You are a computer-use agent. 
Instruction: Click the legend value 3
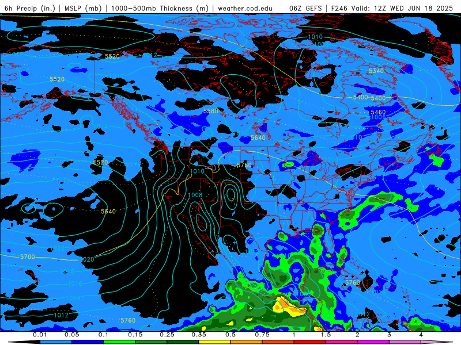pos(389,335)
